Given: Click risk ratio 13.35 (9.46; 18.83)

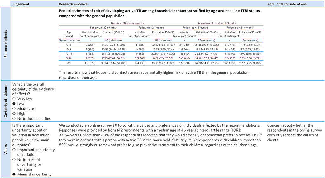Looking at the screenshot, I should pyautogui.click(x=163, y=63).
